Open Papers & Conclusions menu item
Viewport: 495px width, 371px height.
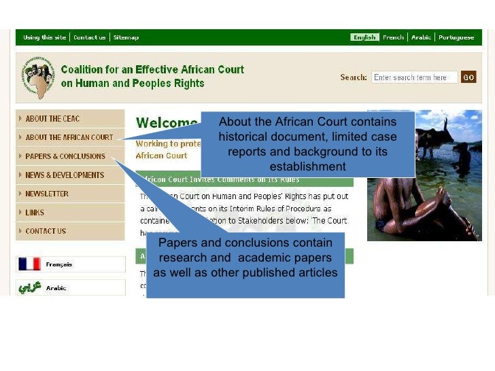70,156
